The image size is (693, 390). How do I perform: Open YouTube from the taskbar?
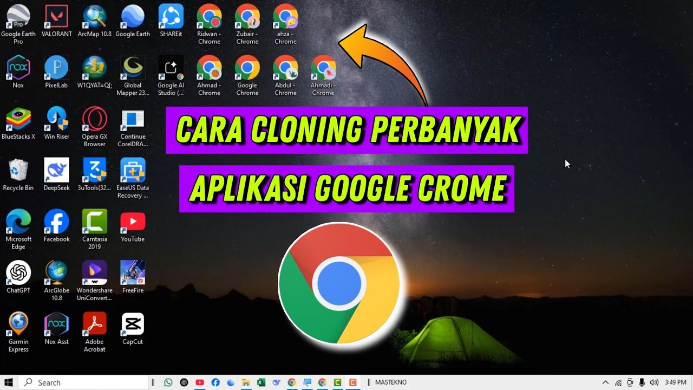(200, 382)
